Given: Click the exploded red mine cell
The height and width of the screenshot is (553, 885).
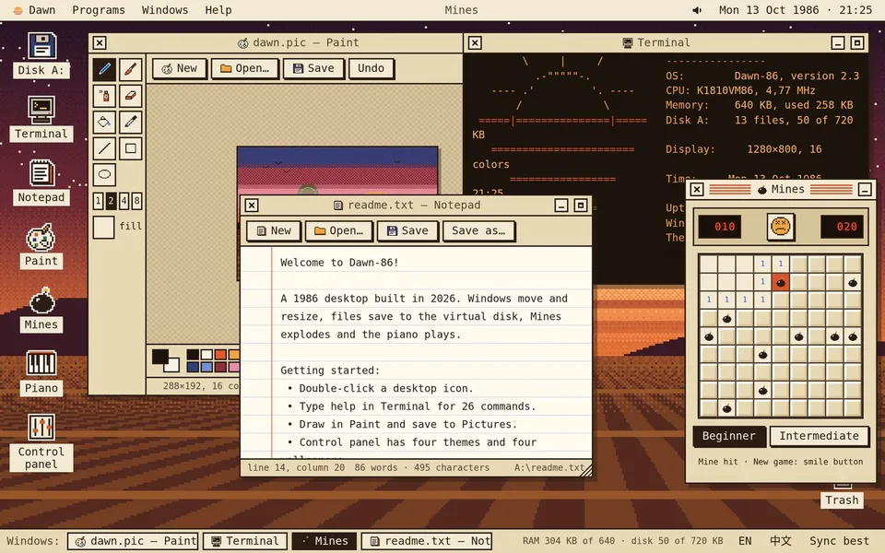Looking at the screenshot, I should (x=781, y=282).
